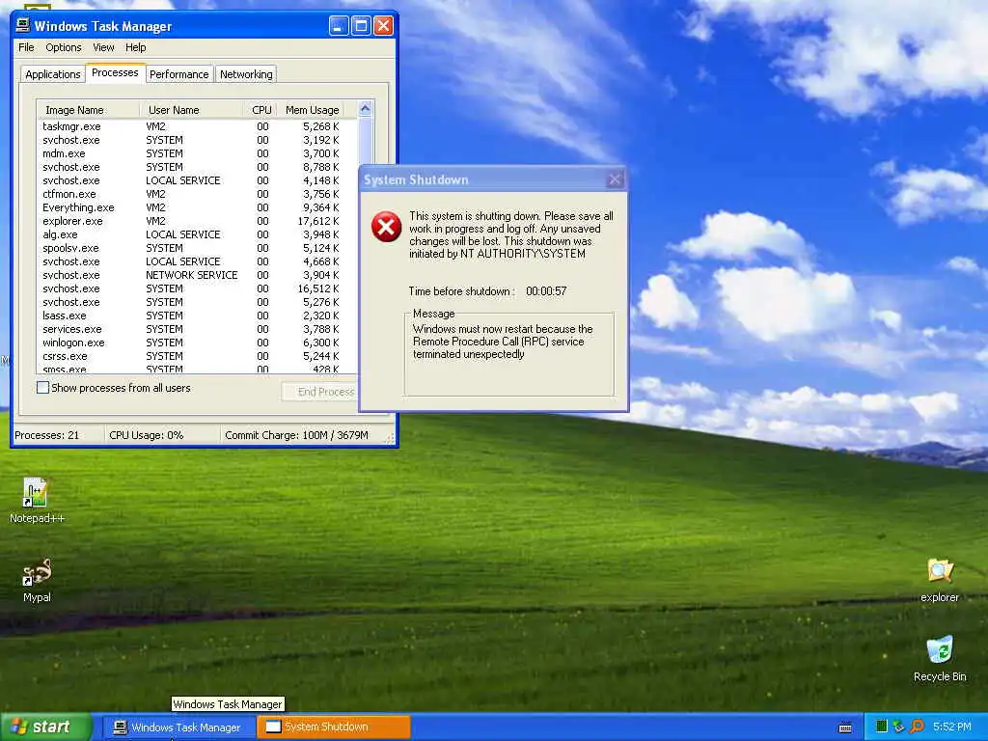This screenshot has width=988, height=741.
Task: Click the Task Manager title bar icon
Action: [23, 25]
